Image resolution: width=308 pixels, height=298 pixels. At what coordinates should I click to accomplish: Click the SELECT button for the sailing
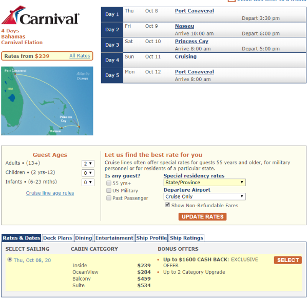pos(288,260)
